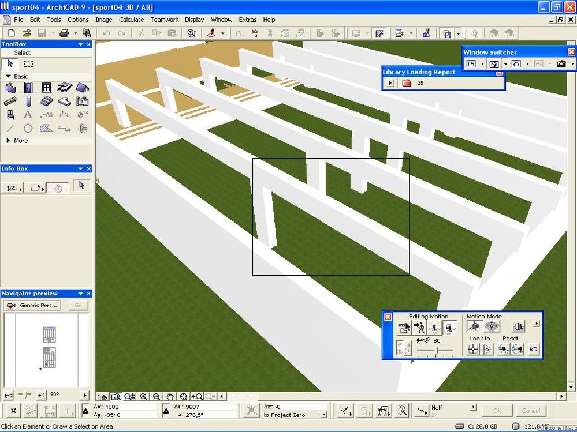The height and width of the screenshot is (432, 577).
Task: Open the 'to Project Zero' reference dropdown
Action: click(324, 415)
